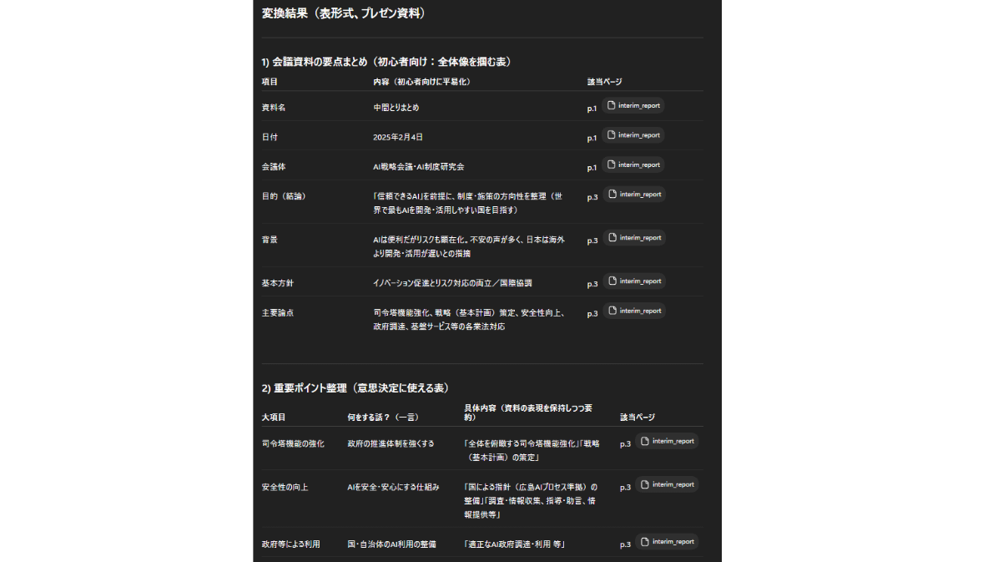This screenshot has height=562, width=993.
Task: Click the interim_report file icon in the 基本方針 row
Action: [x=615, y=281]
